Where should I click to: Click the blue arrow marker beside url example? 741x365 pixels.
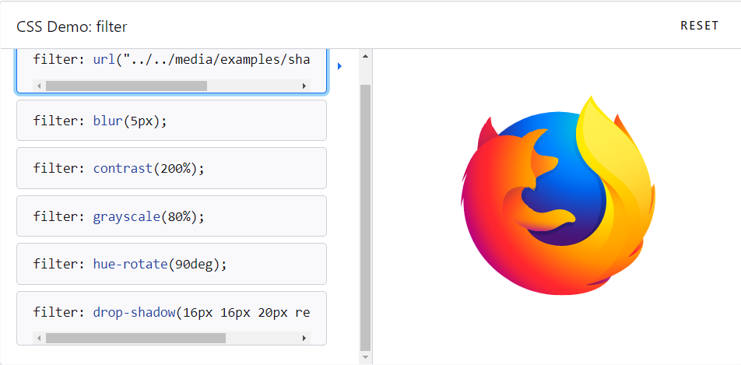[x=339, y=66]
